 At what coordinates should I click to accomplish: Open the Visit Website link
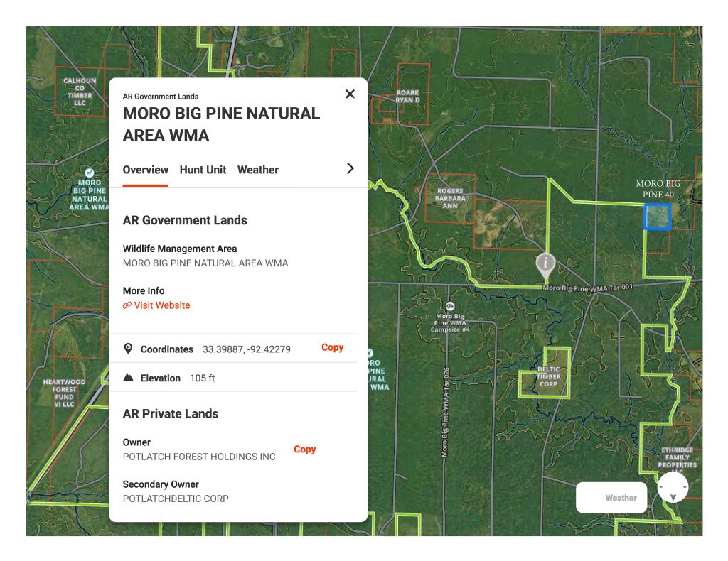tap(161, 305)
